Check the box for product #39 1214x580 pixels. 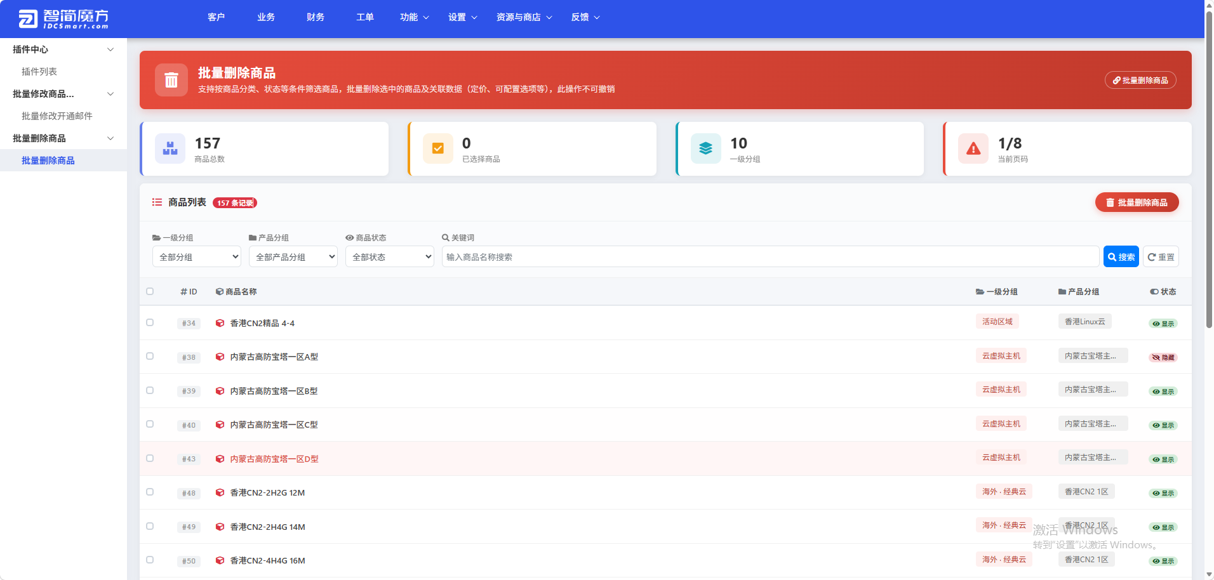(150, 390)
